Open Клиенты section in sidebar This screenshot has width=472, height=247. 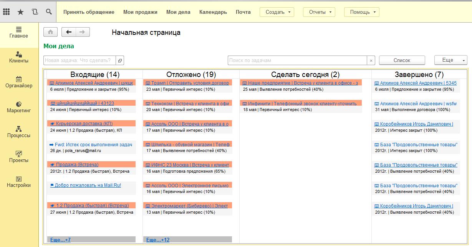(x=19, y=57)
